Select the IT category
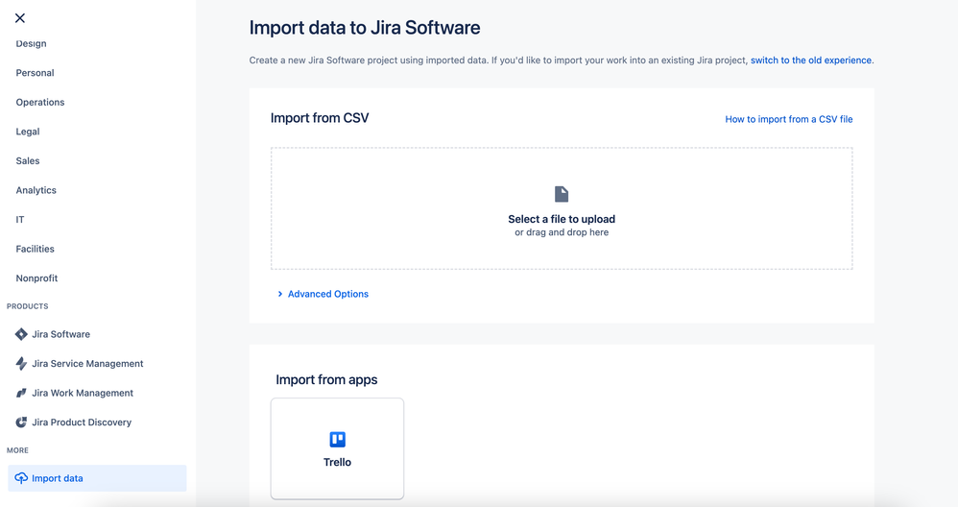Image resolution: width=958 pixels, height=507 pixels. 20,219
